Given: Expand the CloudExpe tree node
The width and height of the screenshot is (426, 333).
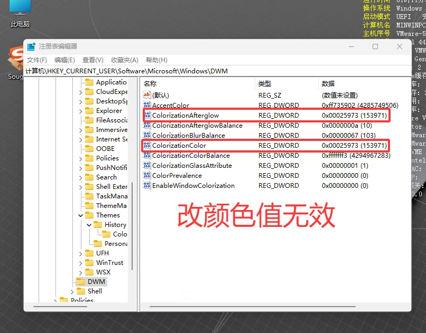Looking at the screenshot, I should (x=80, y=92).
